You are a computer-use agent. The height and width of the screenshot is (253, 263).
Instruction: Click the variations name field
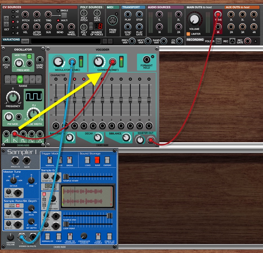(66, 41)
